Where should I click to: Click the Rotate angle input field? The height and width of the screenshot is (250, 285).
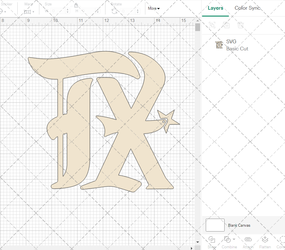click(127, 11)
